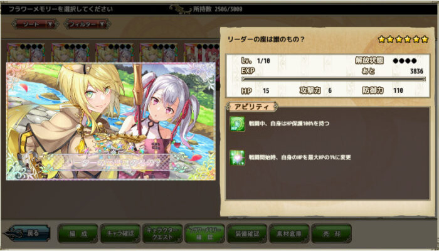Viewport: 439px width, 251px height.
Task: Open the キャラ確認 character check tab
Action: pos(120,233)
